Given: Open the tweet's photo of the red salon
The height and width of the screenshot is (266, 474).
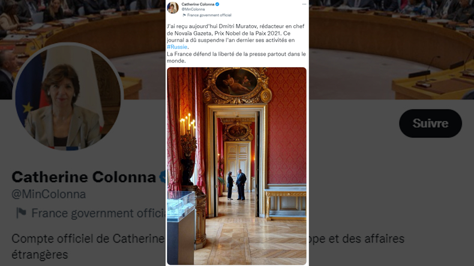Looking at the screenshot, I should pos(236,166).
